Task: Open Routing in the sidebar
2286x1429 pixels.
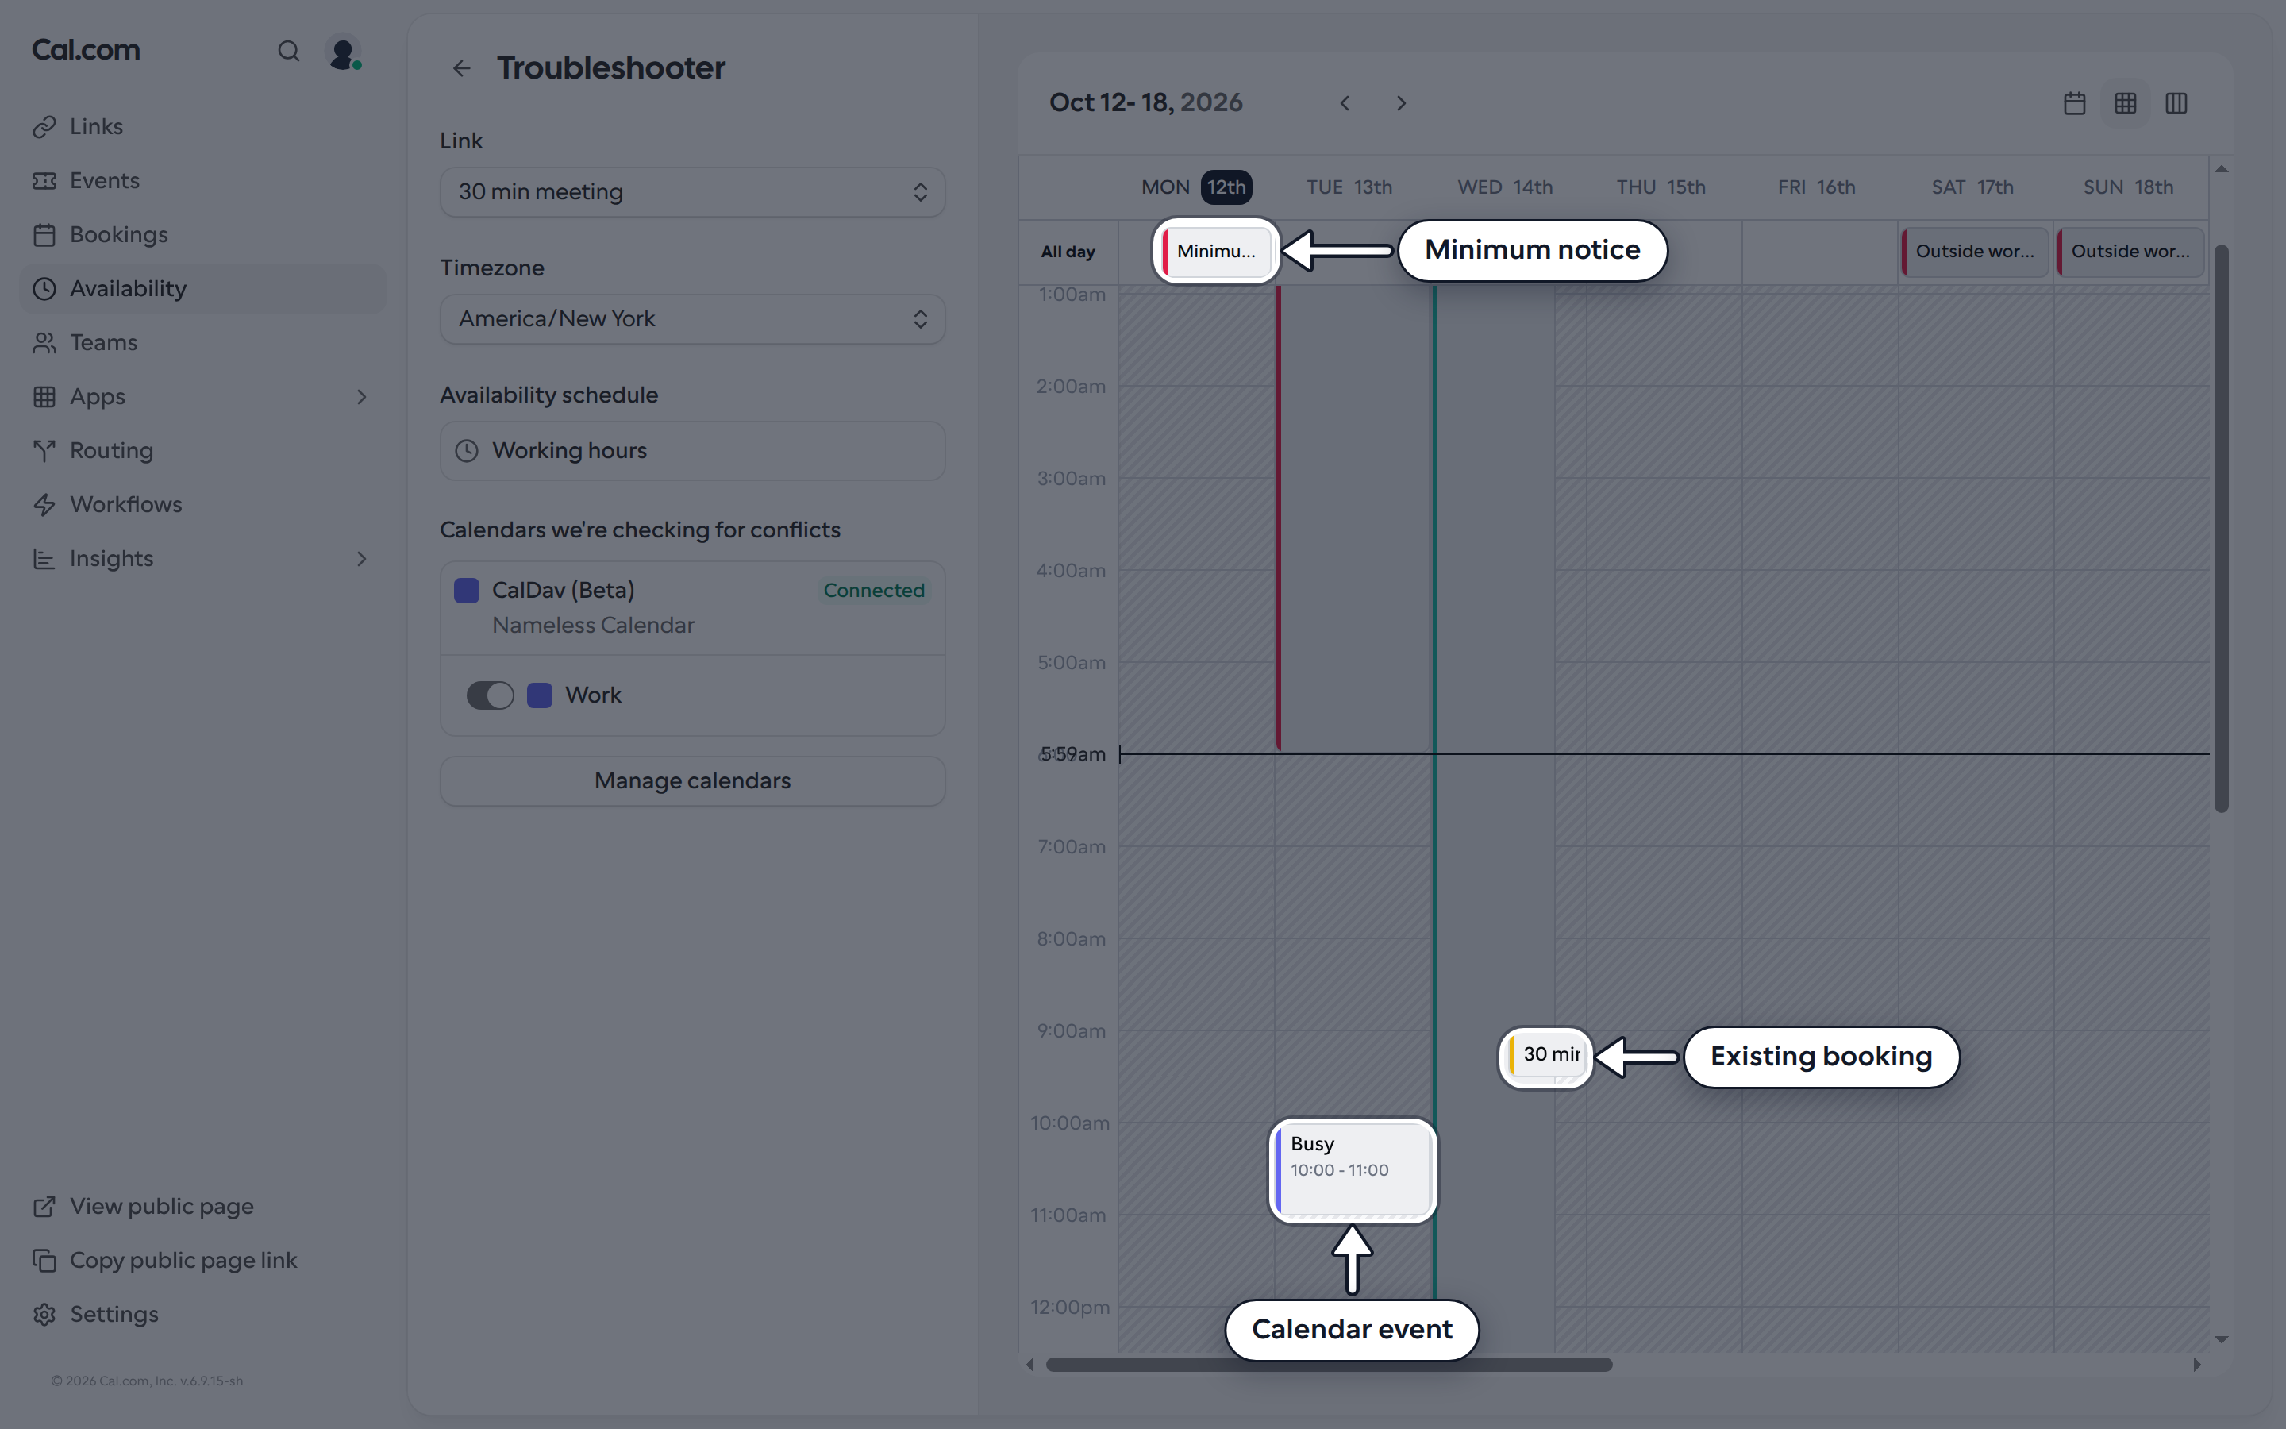Action: [x=202, y=451]
